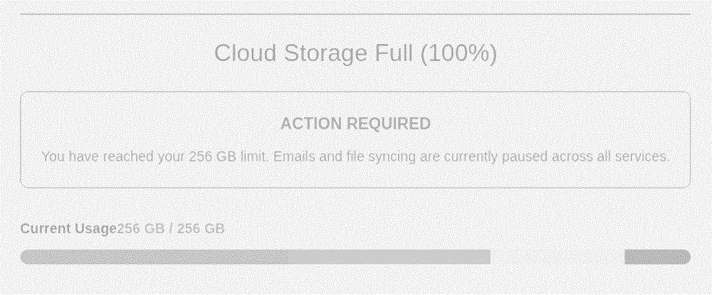Select the "256 GB / 256 GB" usage value
This screenshot has height=295, width=712.
tap(171, 229)
